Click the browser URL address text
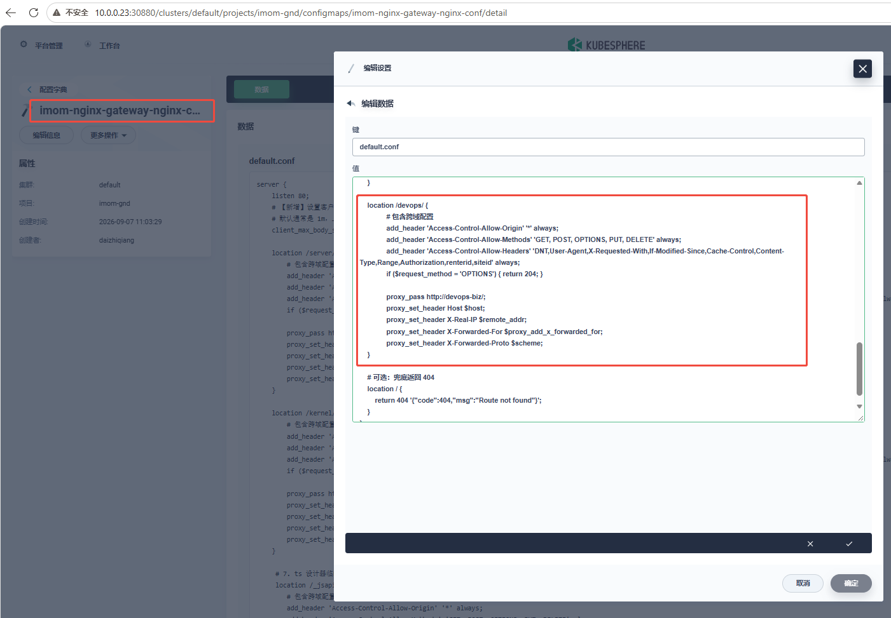Screen dimensions: 891x618 pyautogui.click(x=301, y=13)
